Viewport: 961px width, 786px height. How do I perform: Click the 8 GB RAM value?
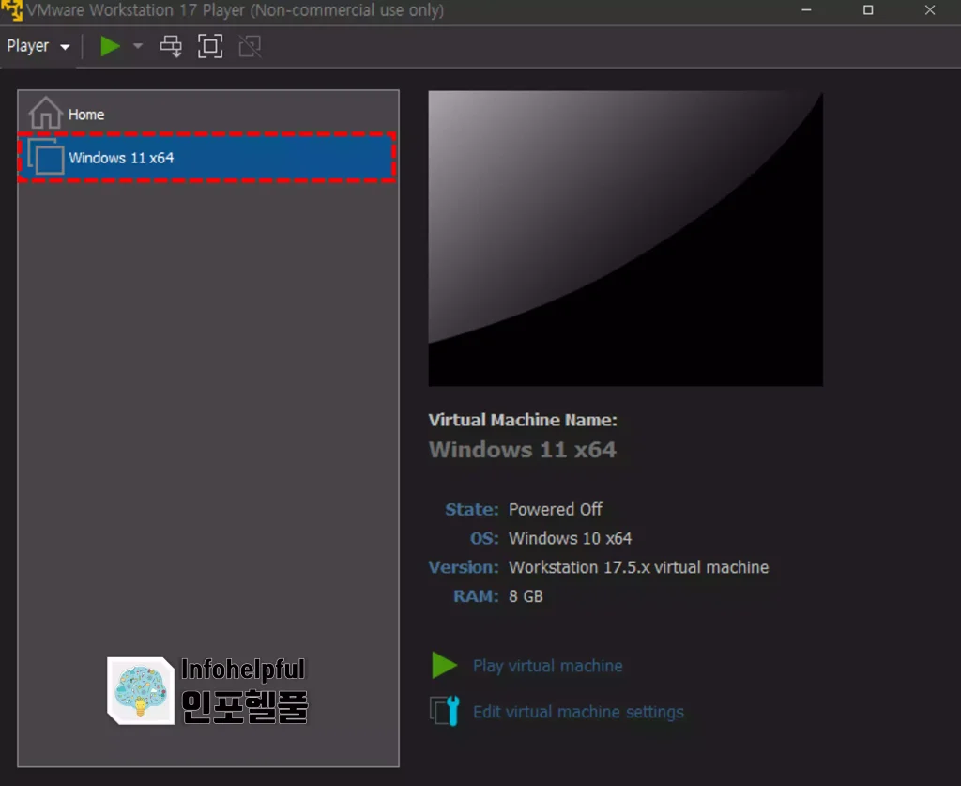[x=526, y=596]
